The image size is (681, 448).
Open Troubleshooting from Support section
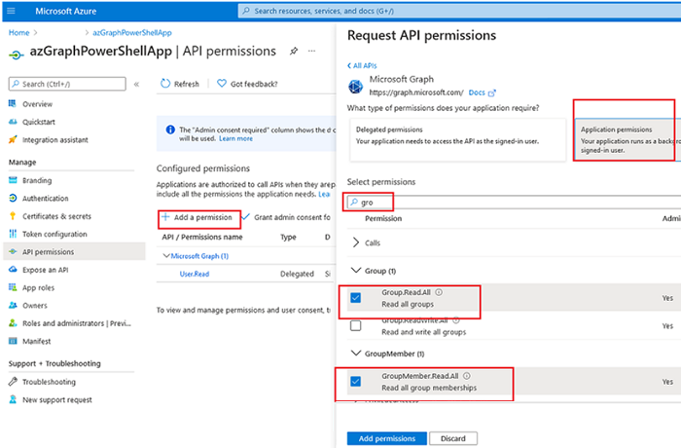click(x=49, y=382)
